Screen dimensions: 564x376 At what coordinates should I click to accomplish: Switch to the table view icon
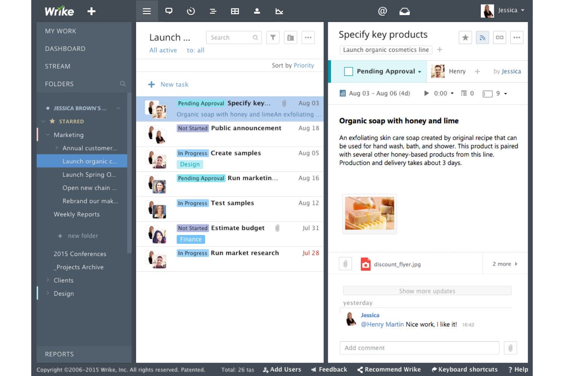click(235, 11)
